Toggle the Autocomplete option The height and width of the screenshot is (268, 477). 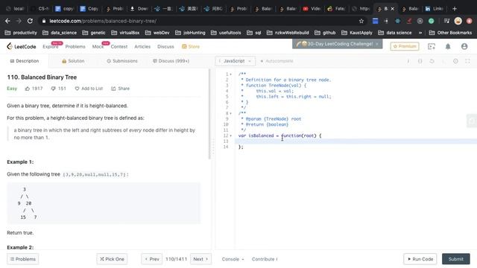click(x=277, y=61)
